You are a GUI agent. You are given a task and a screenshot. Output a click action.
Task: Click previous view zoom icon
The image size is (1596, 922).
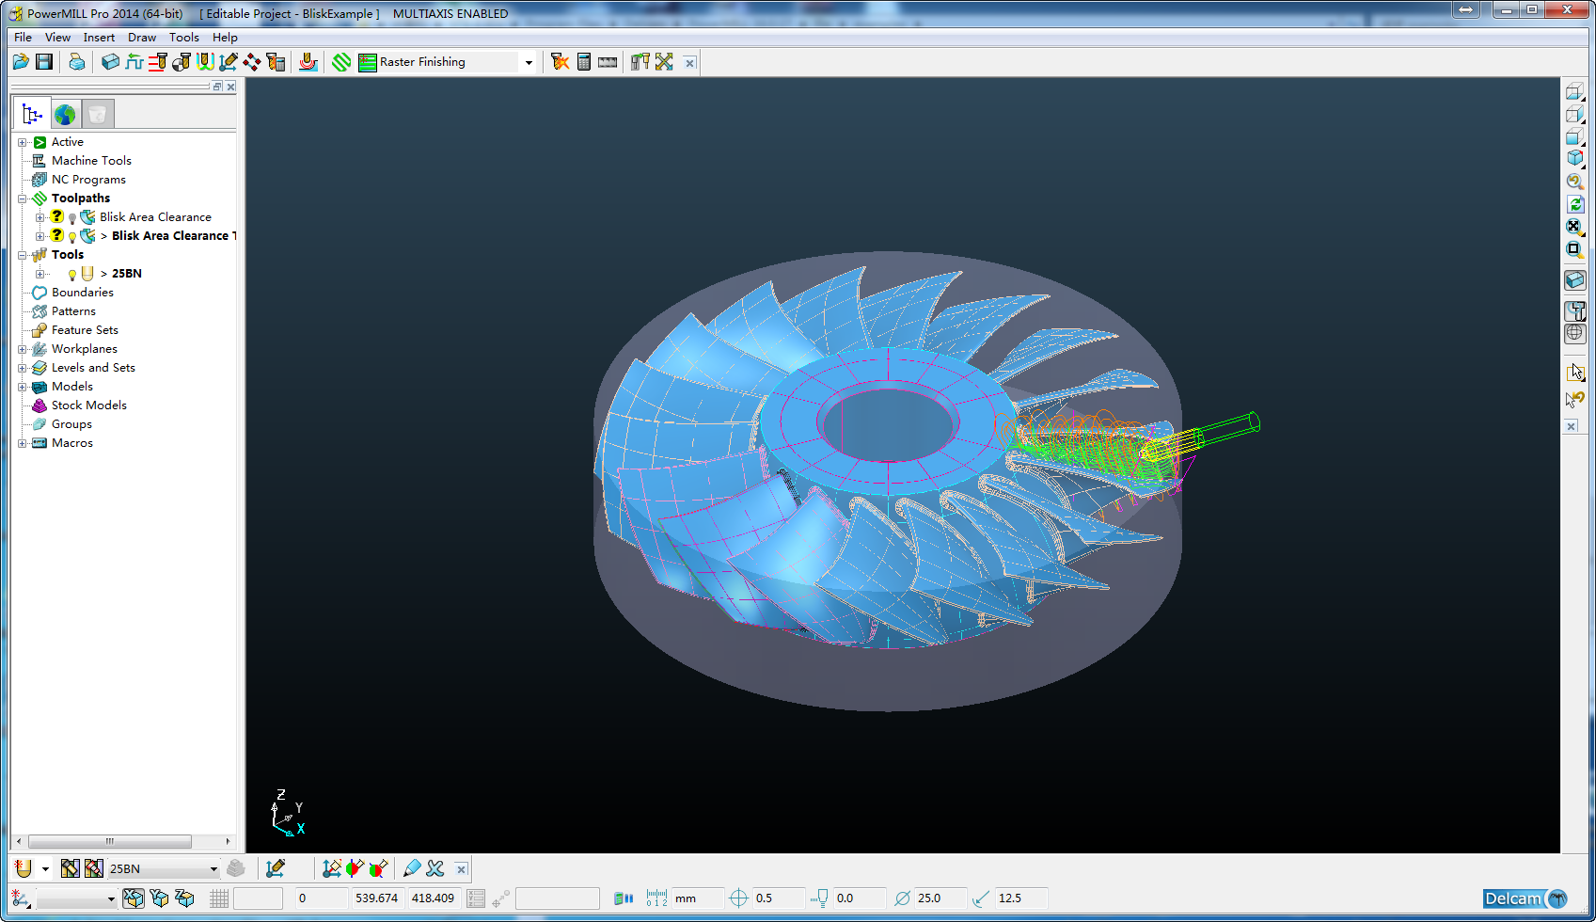pos(1575,182)
